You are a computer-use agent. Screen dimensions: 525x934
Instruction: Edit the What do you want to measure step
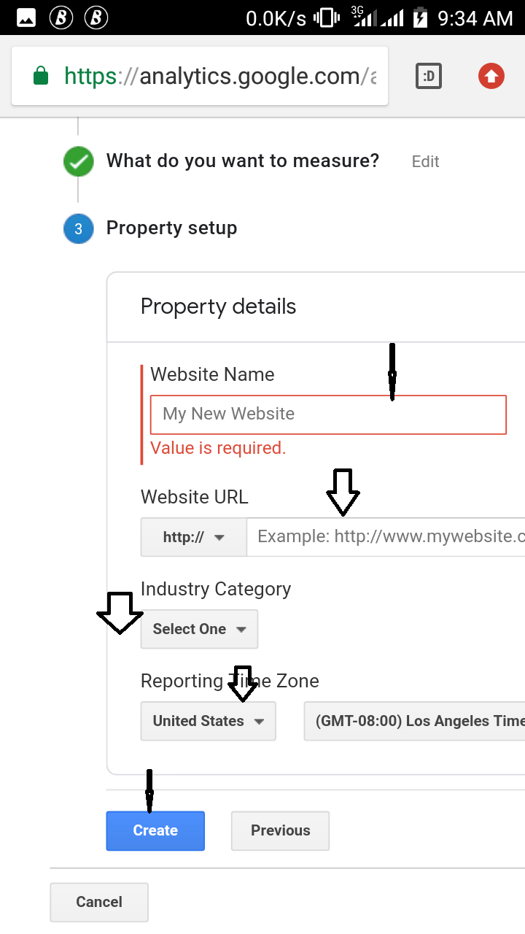(425, 161)
